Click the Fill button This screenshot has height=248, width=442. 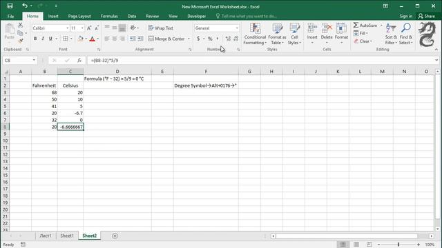point(361,33)
